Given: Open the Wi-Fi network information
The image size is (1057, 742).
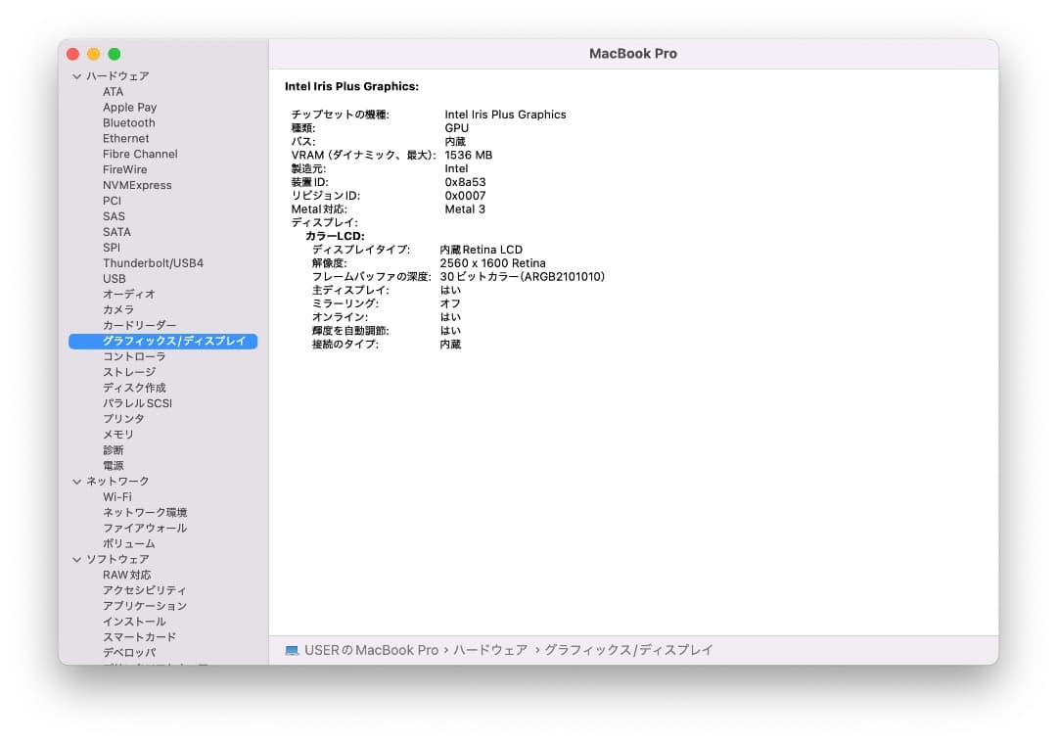Looking at the screenshot, I should [x=115, y=496].
